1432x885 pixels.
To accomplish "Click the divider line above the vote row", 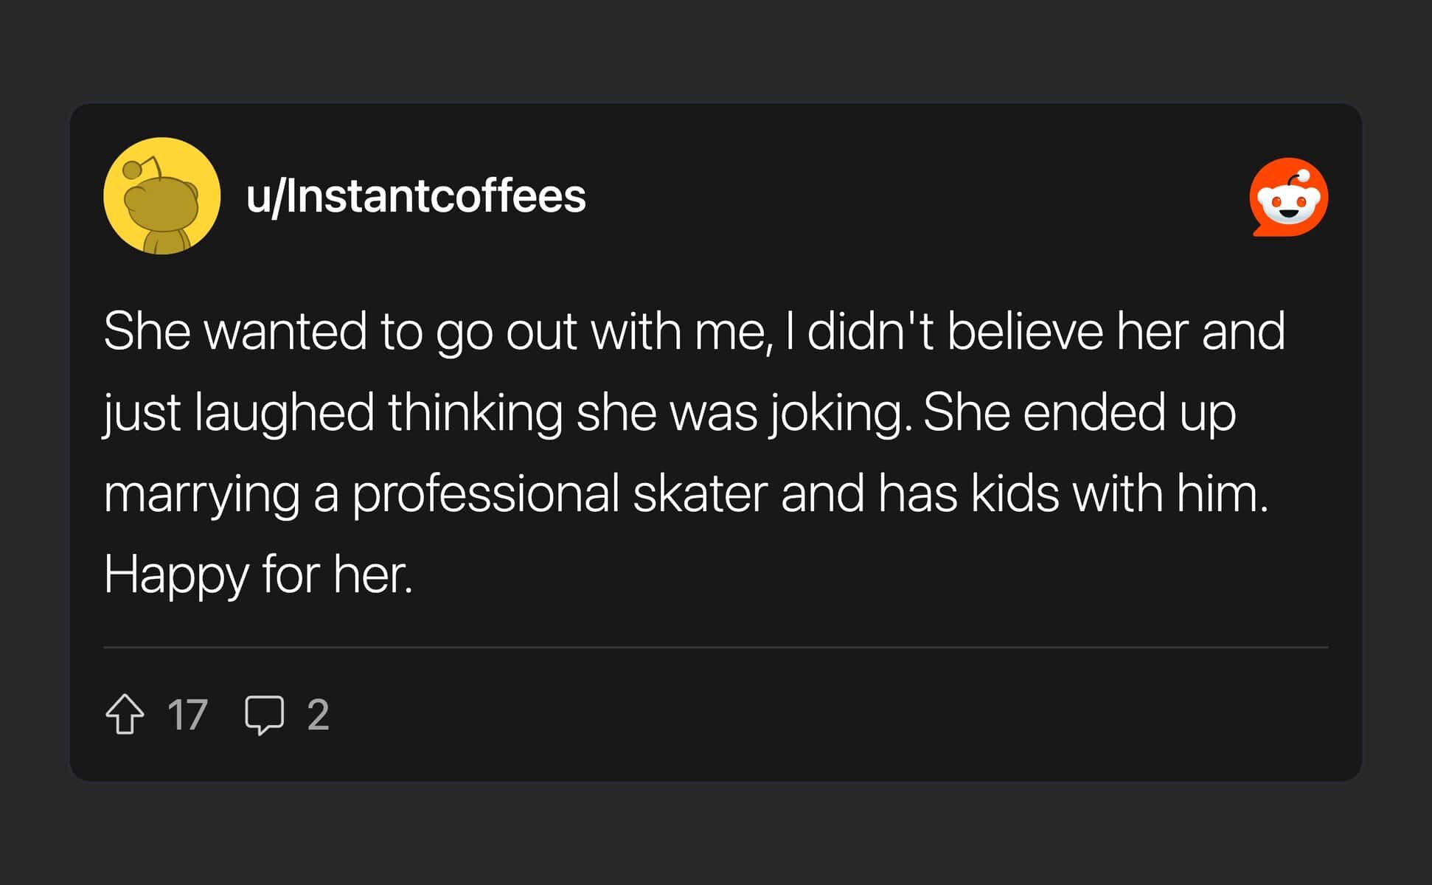I will tap(715, 648).
